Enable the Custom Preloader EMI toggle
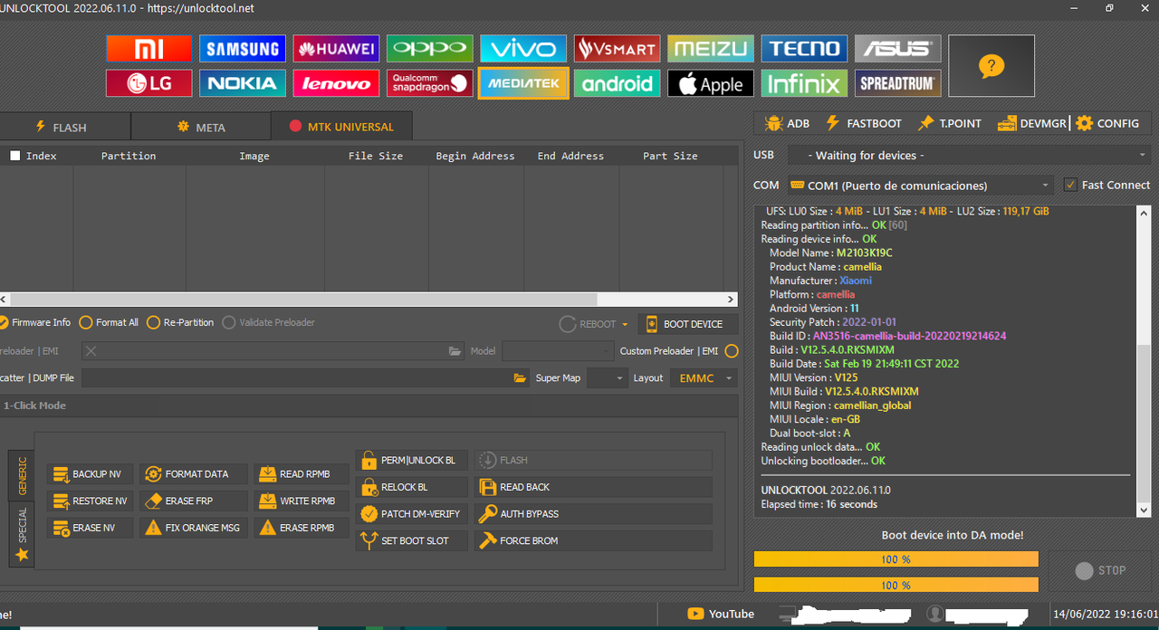The image size is (1159, 630). (732, 351)
